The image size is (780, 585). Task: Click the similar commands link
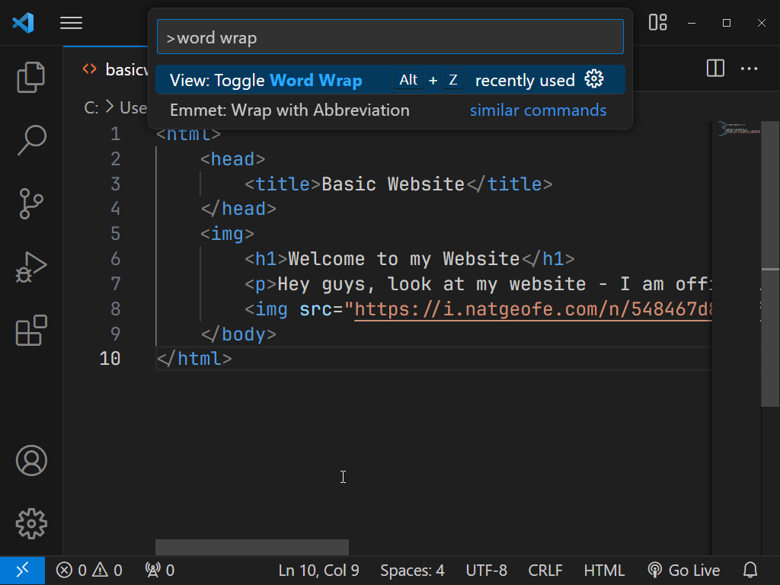539,110
